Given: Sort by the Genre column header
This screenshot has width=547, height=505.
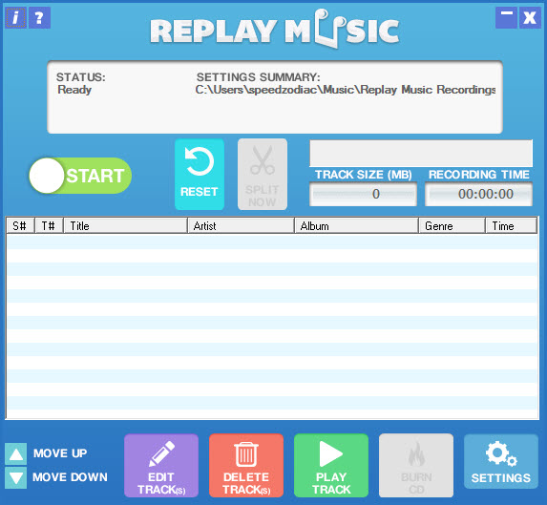Looking at the screenshot, I should click(x=452, y=226).
